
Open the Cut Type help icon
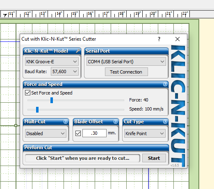(x=165, y=122)
